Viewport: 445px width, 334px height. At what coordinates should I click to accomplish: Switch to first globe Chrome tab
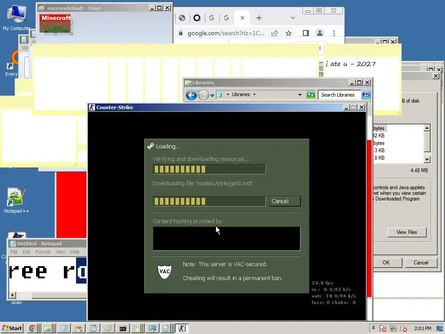coord(182,18)
